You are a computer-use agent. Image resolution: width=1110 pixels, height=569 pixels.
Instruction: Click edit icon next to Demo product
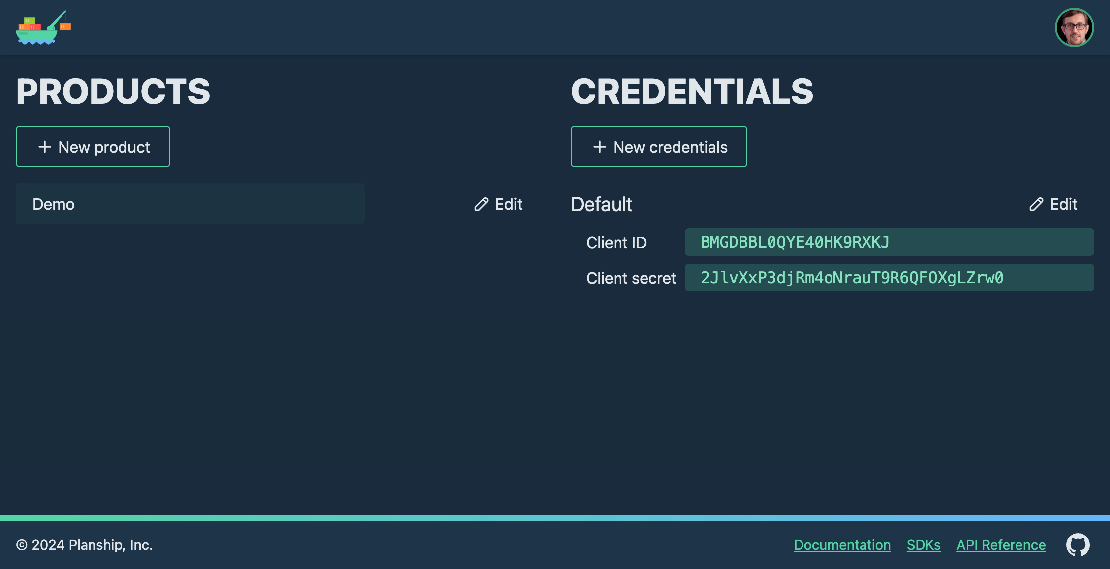pyautogui.click(x=480, y=204)
